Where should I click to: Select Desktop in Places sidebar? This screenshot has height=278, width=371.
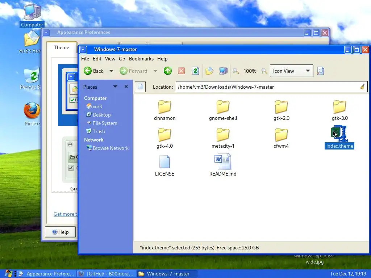(99, 115)
